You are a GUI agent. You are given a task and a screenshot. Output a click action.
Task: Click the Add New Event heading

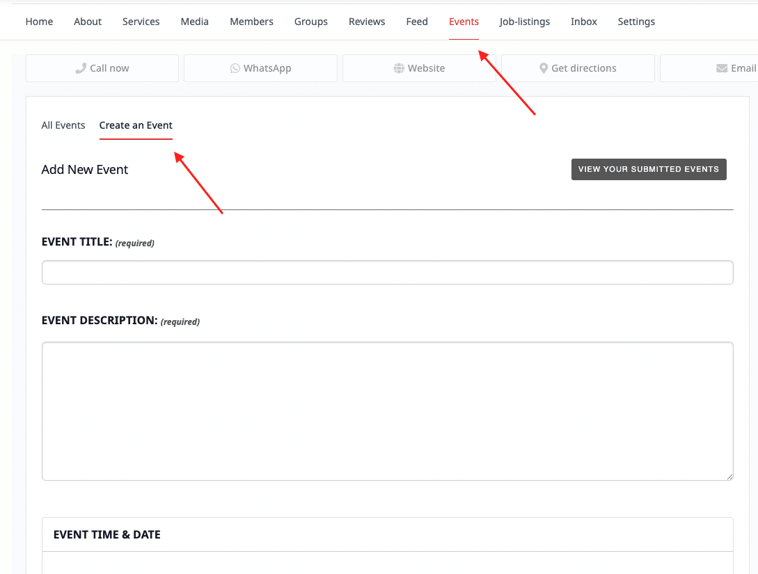85,170
